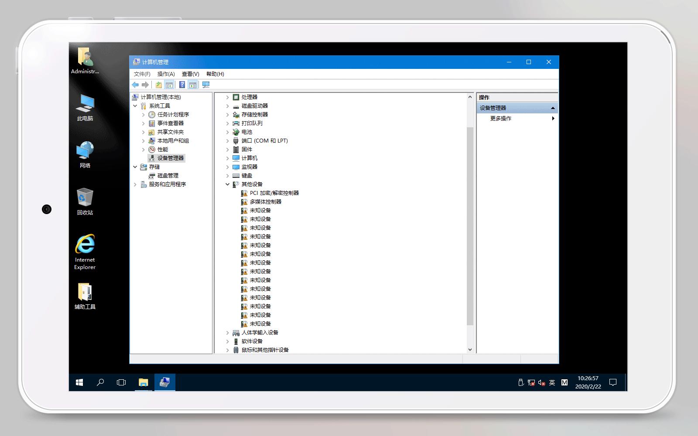Screen dimensions: 698x436
Task: Collapse the 其他设备 category
Action: (x=228, y=184)
